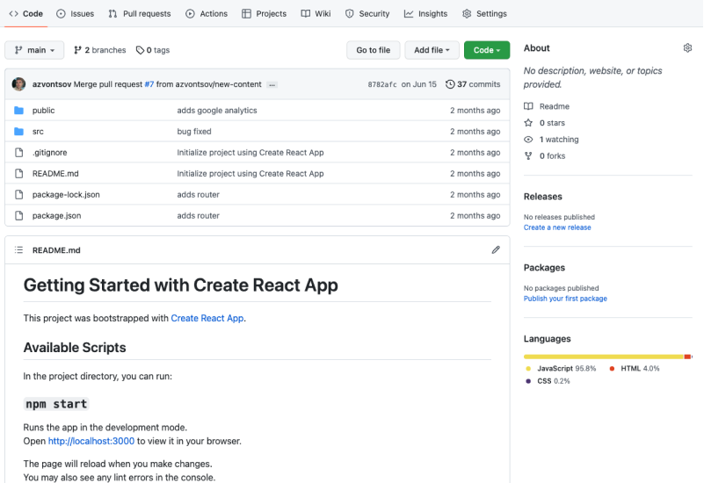Click the package-lock.json file icon
Screen dimensions: 704x483
click(x=18, y=195)
